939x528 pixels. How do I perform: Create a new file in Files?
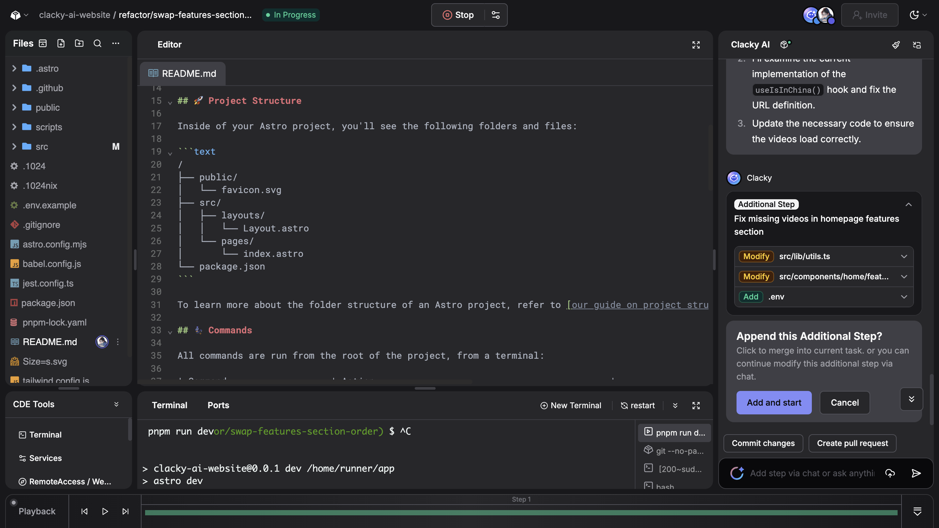[x=61, y=43]
